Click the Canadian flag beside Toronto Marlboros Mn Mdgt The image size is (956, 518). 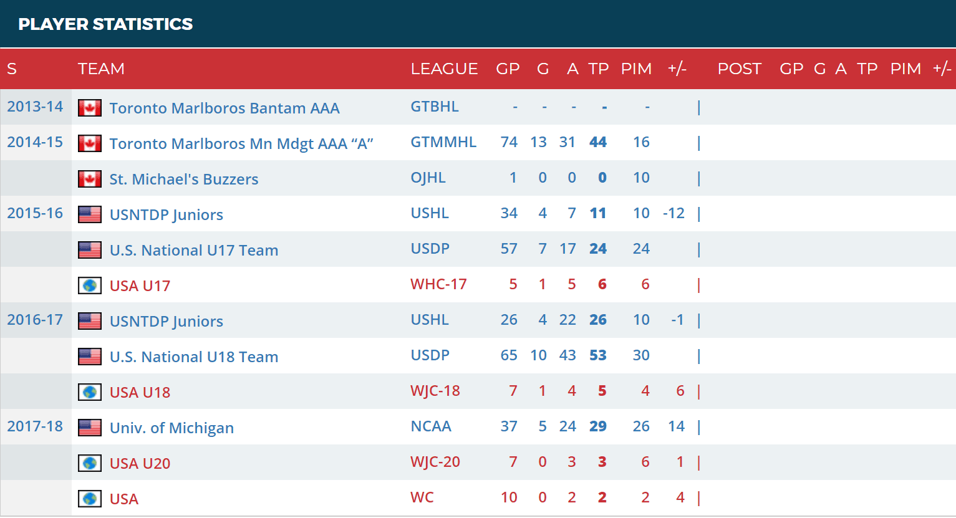pyautogui.click(x=90, y=143)
